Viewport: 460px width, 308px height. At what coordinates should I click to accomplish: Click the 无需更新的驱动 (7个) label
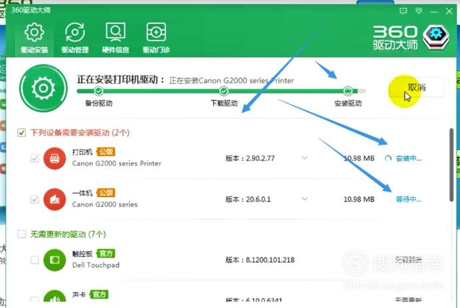pos(68,234)
